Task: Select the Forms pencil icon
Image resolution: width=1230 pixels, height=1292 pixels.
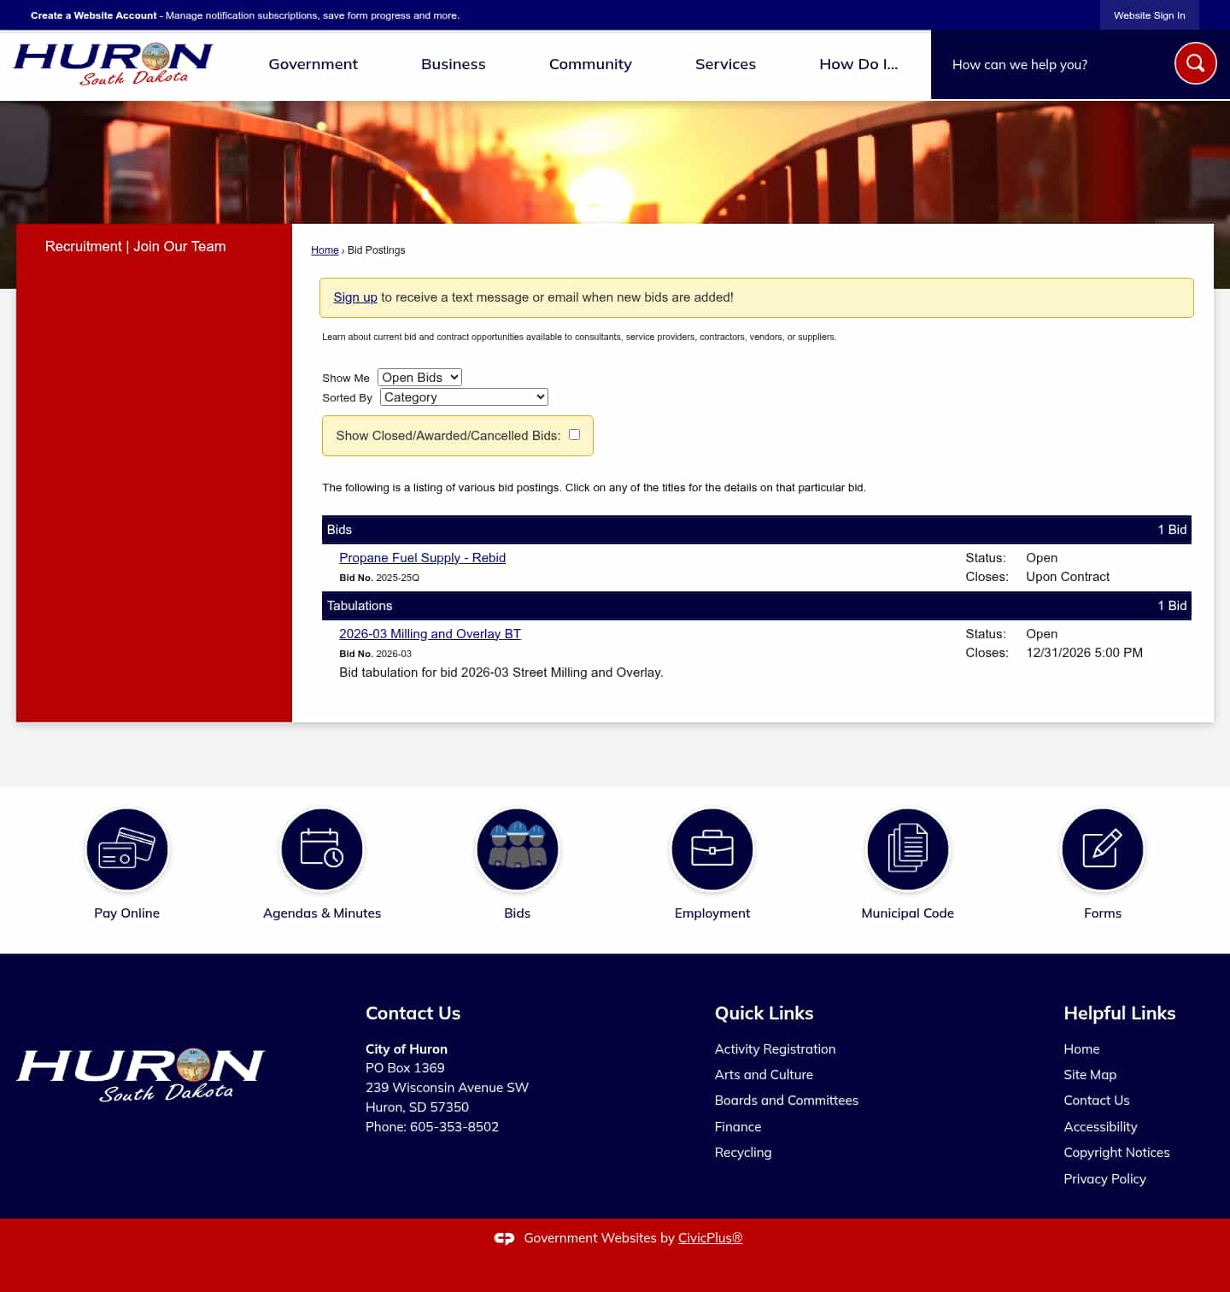Action: click(x=1102, y=849)
